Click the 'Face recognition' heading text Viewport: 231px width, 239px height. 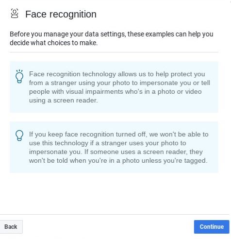pos(61,14)
